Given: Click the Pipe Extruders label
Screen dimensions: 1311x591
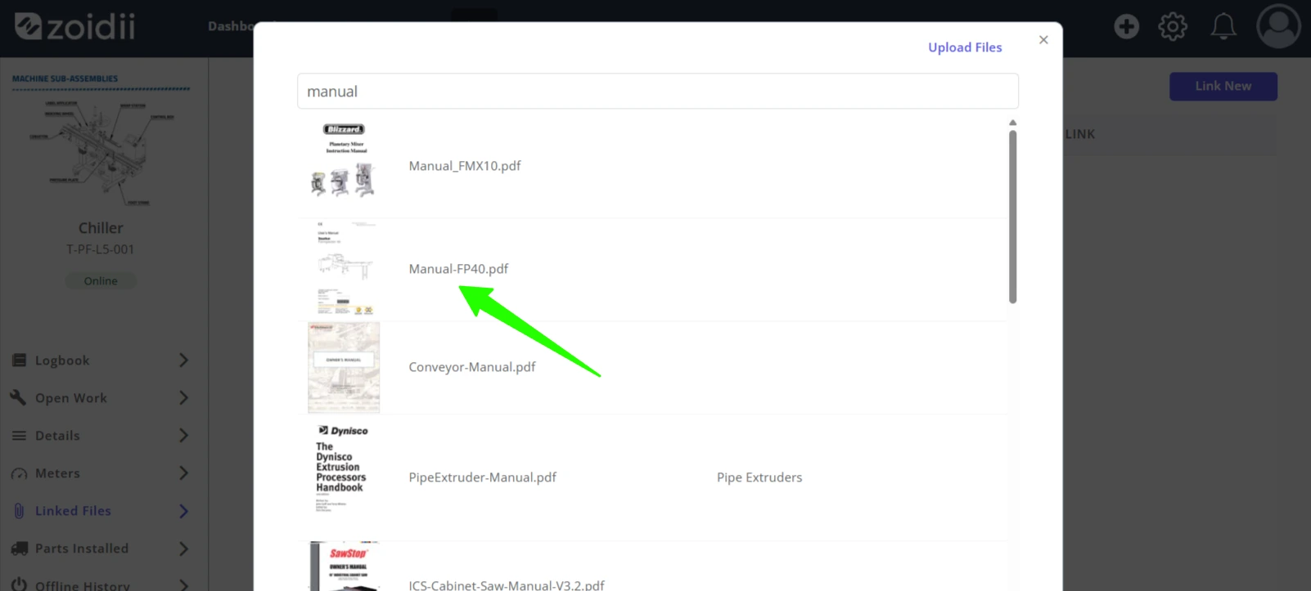Looking at the screenshot, I should coord(759,477).
